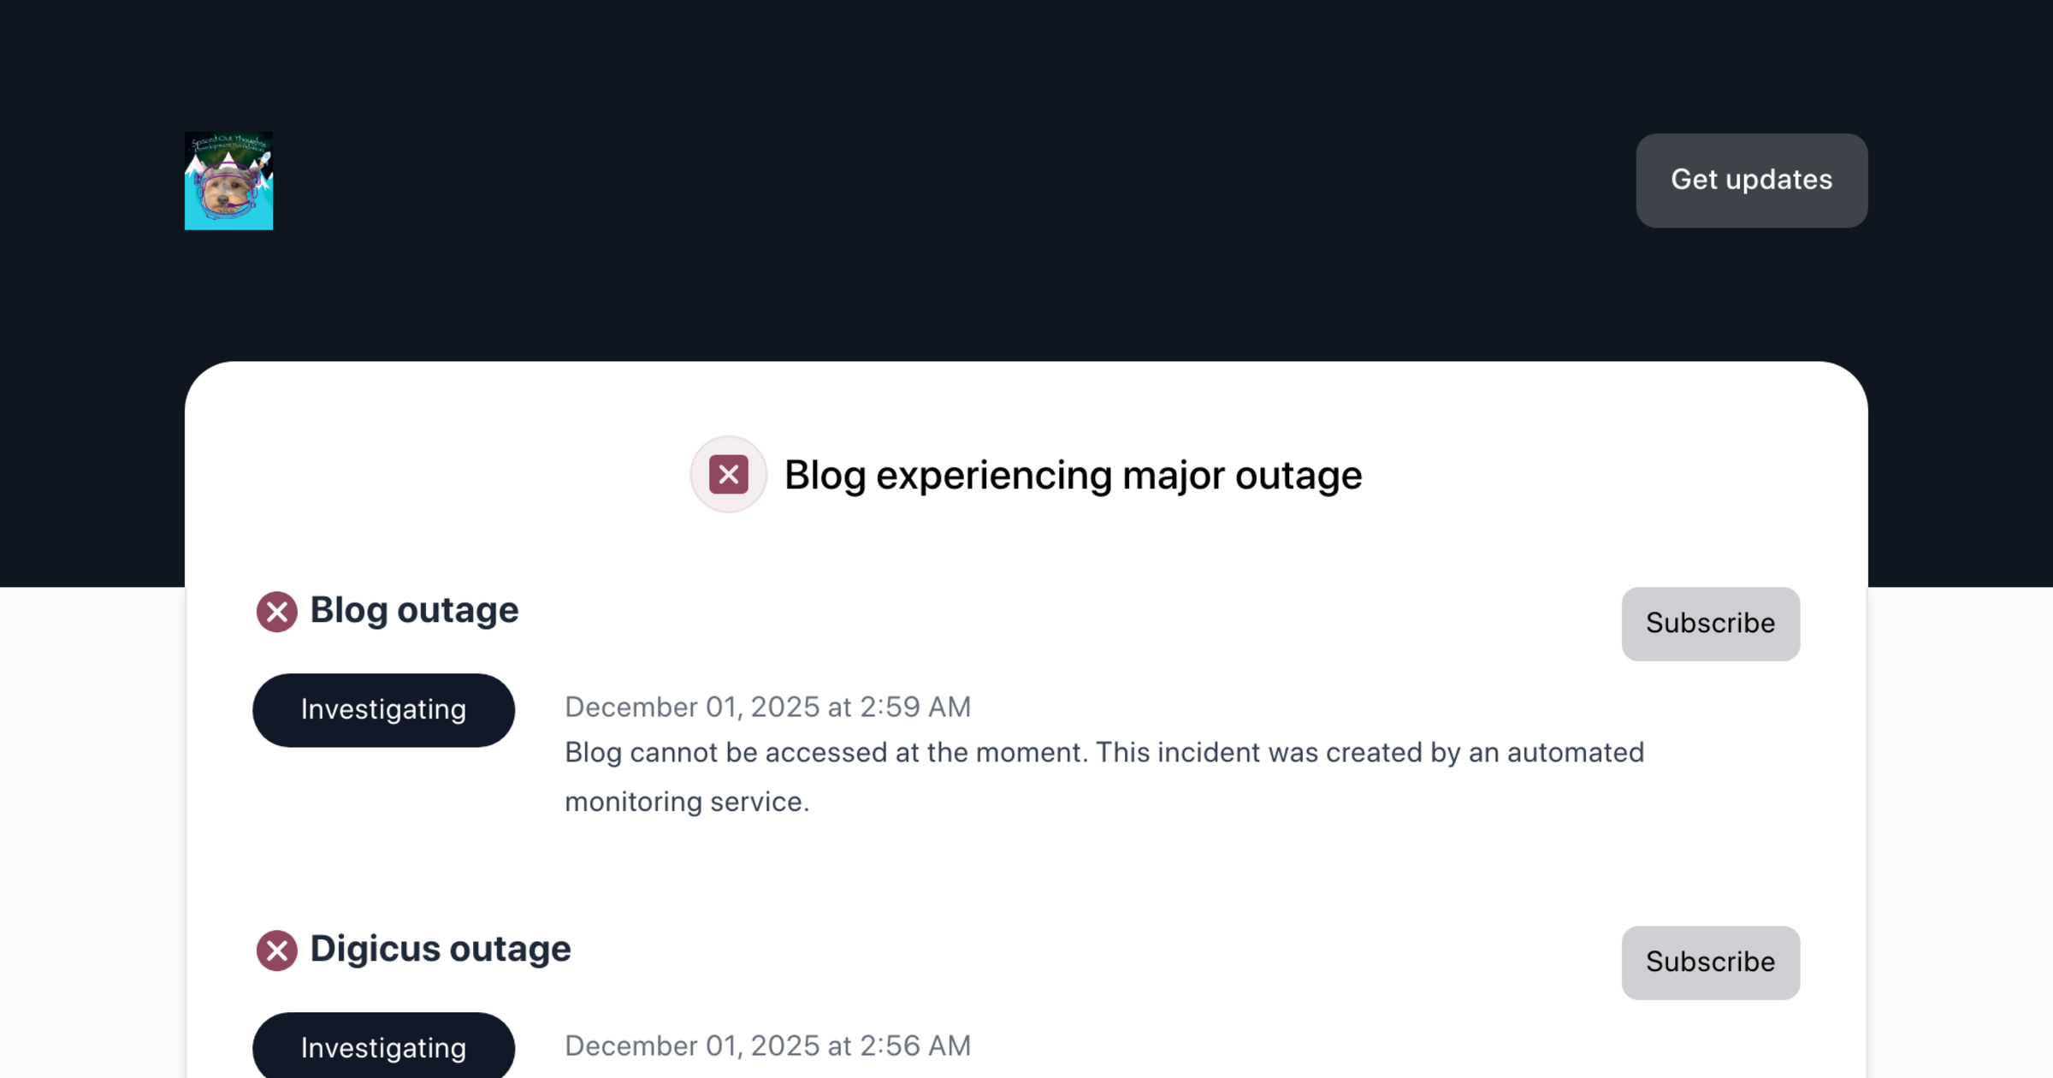Click the 'Investigating' badge under Digicus outage
2053x1078 pixels.
(383, 1047)
